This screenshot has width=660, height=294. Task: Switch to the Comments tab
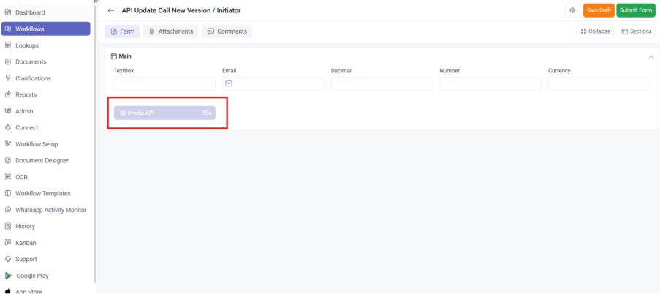pos(227,31)
